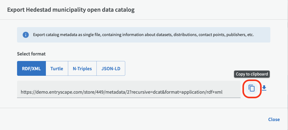Click the 'Select format' label
288x130 pixels.
coord(31,54)
